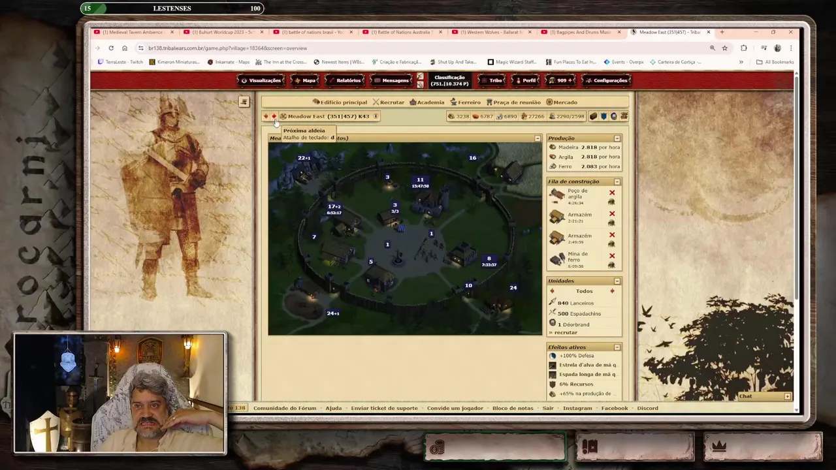Cancel the first Armazém construction (2:21:21)
The height and width of the screenshot is (470, 836).
tap(612, 213)
